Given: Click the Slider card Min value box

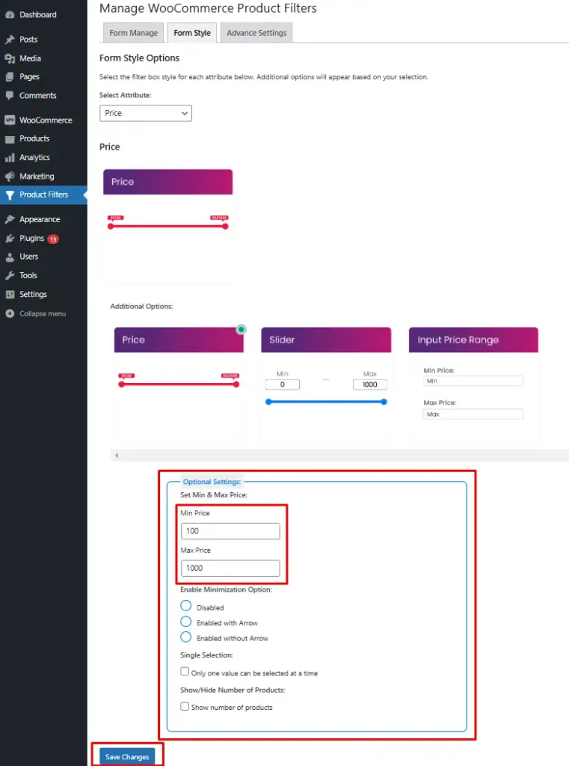Looking at the screenshot, I should [283, 384].
